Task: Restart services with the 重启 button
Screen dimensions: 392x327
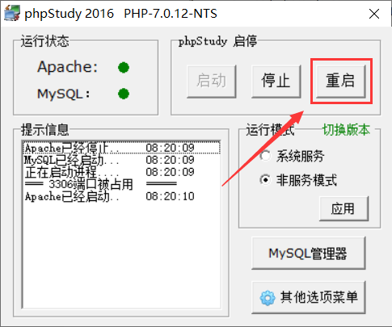Action: click(x=341, y=81)
